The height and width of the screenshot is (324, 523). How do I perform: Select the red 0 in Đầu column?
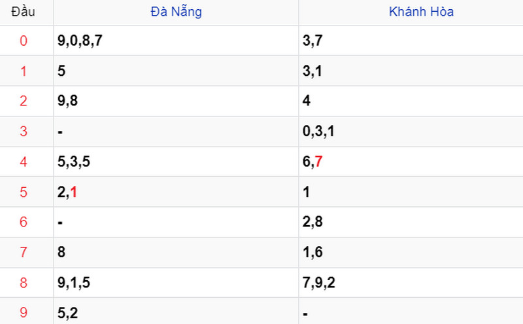(x=24, y=41)
